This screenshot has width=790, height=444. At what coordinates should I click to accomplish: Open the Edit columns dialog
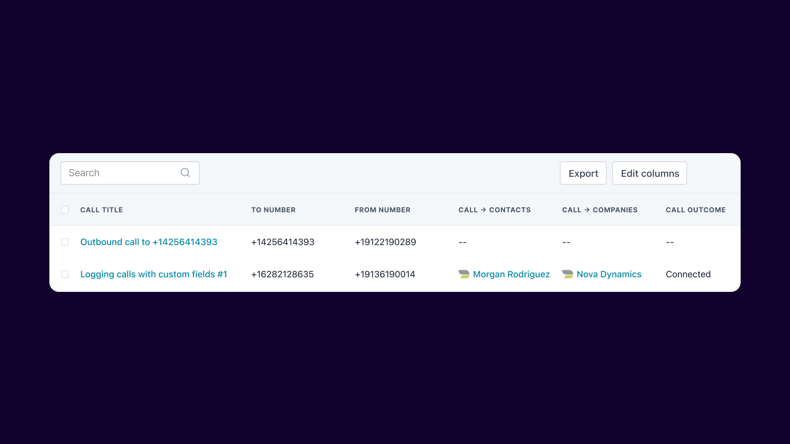click(649, 173)
